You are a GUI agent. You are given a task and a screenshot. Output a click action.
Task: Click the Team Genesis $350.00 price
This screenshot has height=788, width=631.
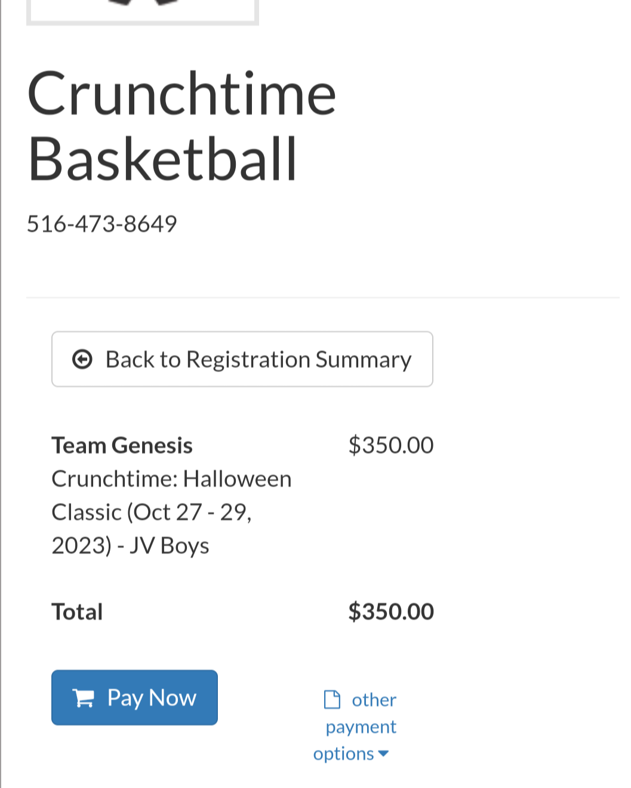[391, 445]
